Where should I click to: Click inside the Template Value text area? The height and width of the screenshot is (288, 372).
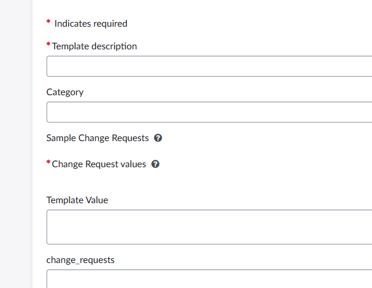209,227
